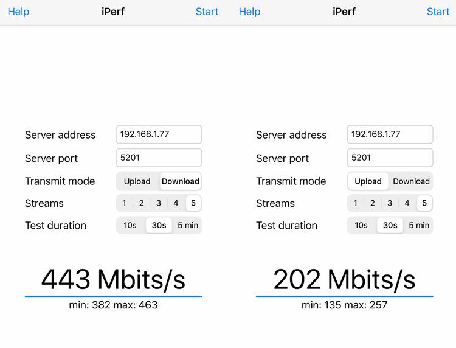Choose 10s test duration in 202 Mbits/s panel
This screenshot has height=348, width=456.
click(x=361, y=225)
